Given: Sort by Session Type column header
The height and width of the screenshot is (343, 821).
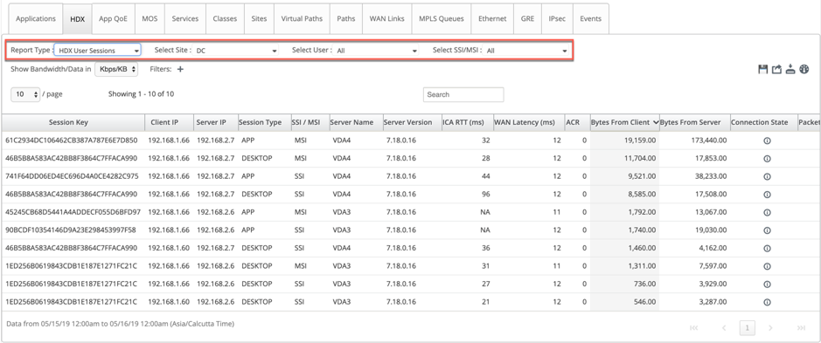Looking at the screenshot, I should (264, 122).
